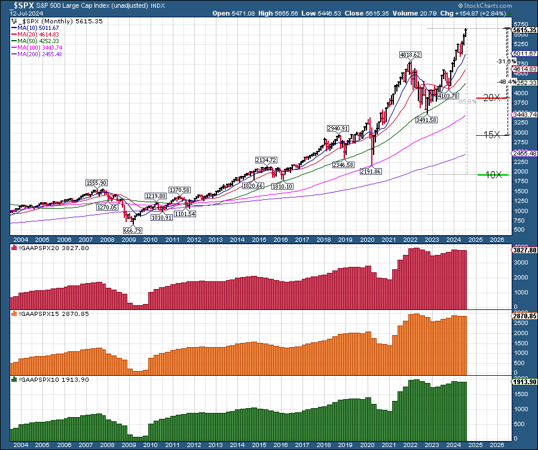Click the StockCharts.com copyright link
Screen dimensions: 538x450
tap(485, 5)
